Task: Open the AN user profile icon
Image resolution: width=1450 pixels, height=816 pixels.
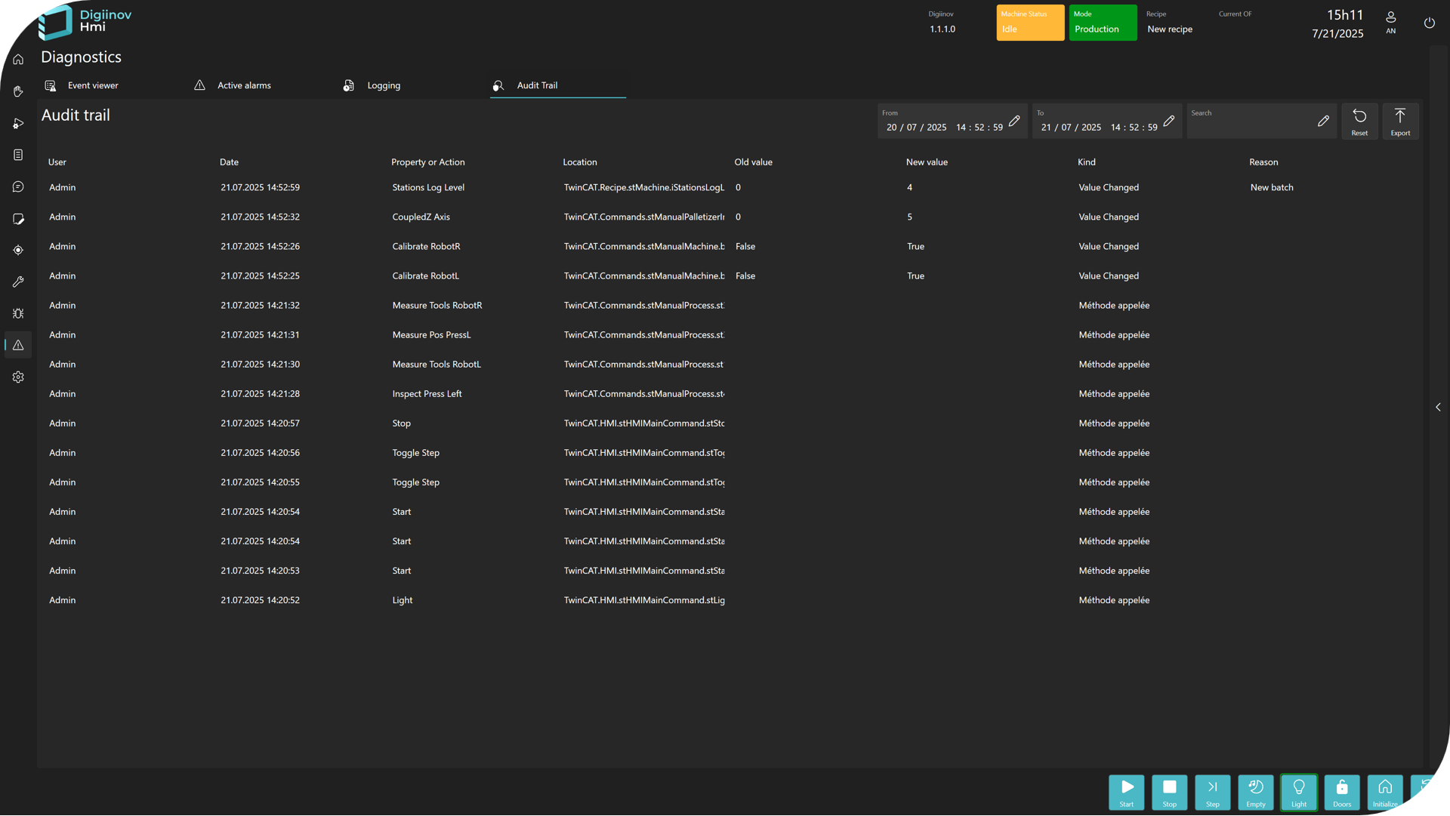Action: [x=1391, y=22]
